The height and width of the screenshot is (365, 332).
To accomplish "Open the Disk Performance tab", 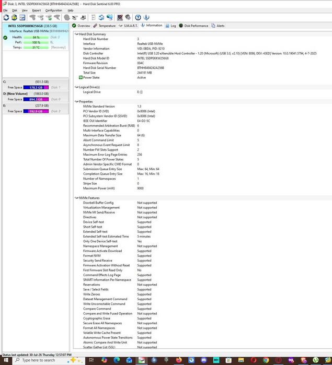I will pos(193,26).
